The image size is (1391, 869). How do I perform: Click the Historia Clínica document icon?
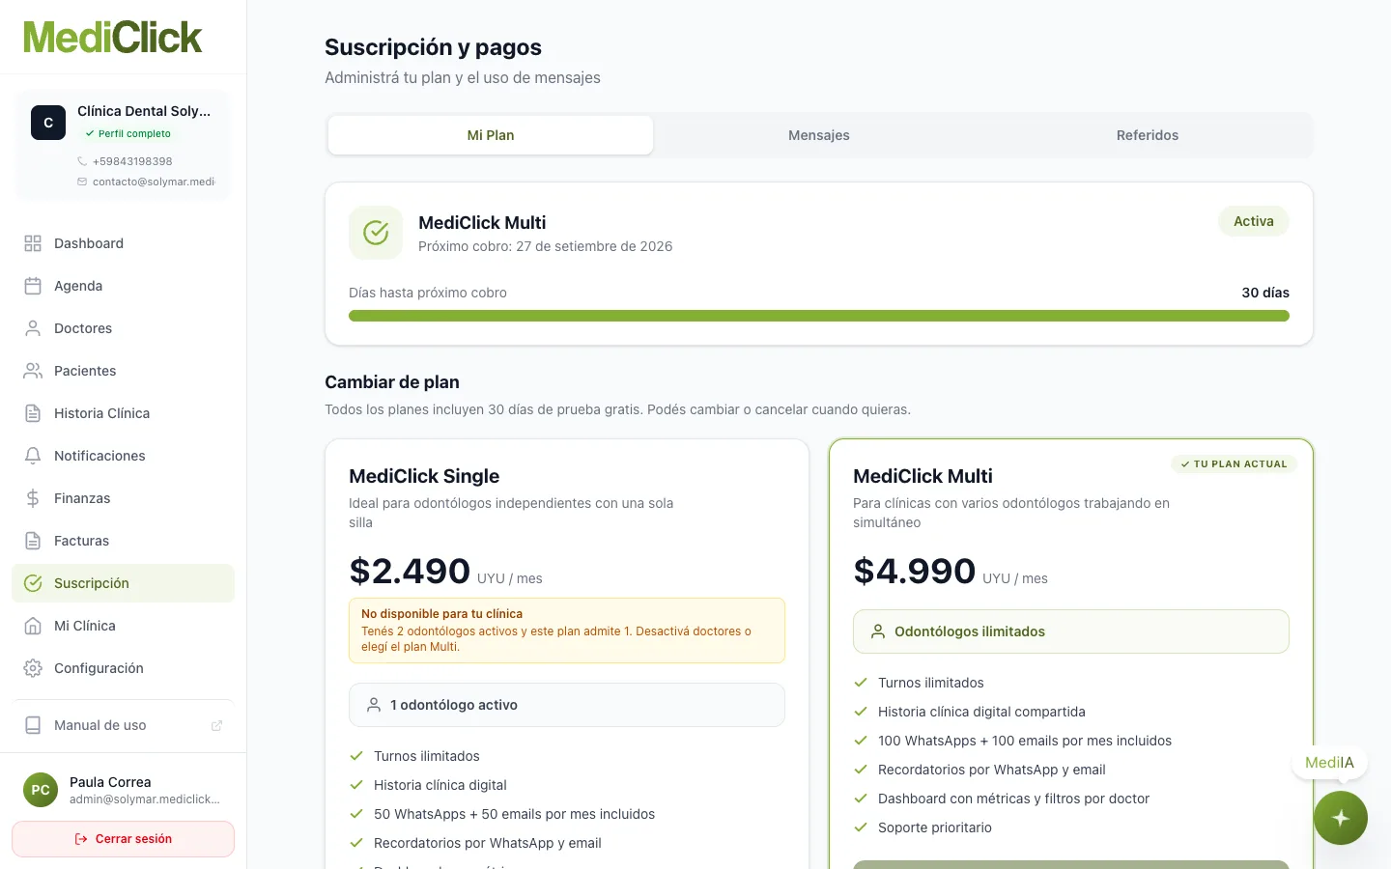[33, 413]
